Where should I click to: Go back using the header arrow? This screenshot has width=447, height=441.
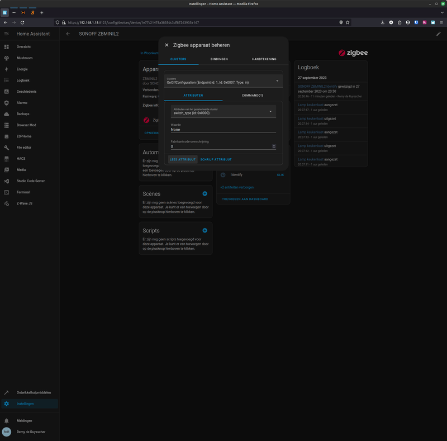tap(68, 34)
